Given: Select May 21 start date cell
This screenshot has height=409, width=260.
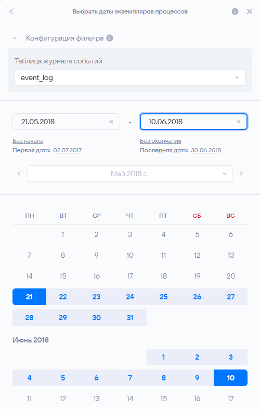Looking at the screenshot, I should [x=29, y=297].
